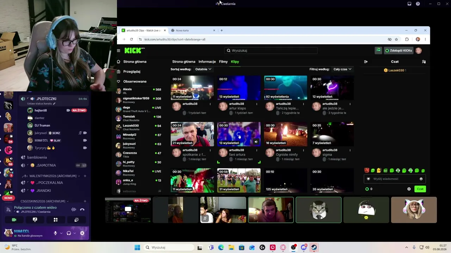Open Strona główna in Kick sidebar

coord(131,61)
